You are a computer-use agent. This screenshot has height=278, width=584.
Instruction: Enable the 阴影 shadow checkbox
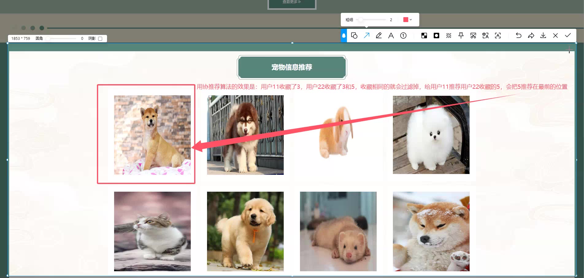coord(100,39)
